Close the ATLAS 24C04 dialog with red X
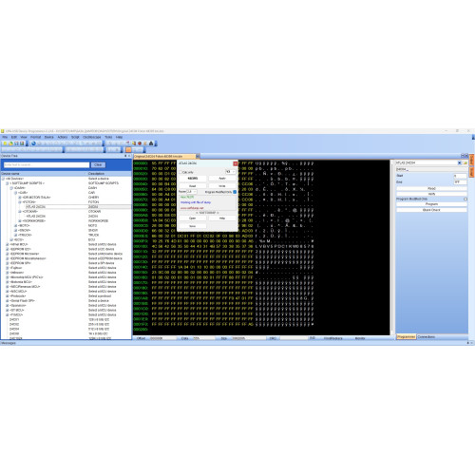 [x=236, y=163]
